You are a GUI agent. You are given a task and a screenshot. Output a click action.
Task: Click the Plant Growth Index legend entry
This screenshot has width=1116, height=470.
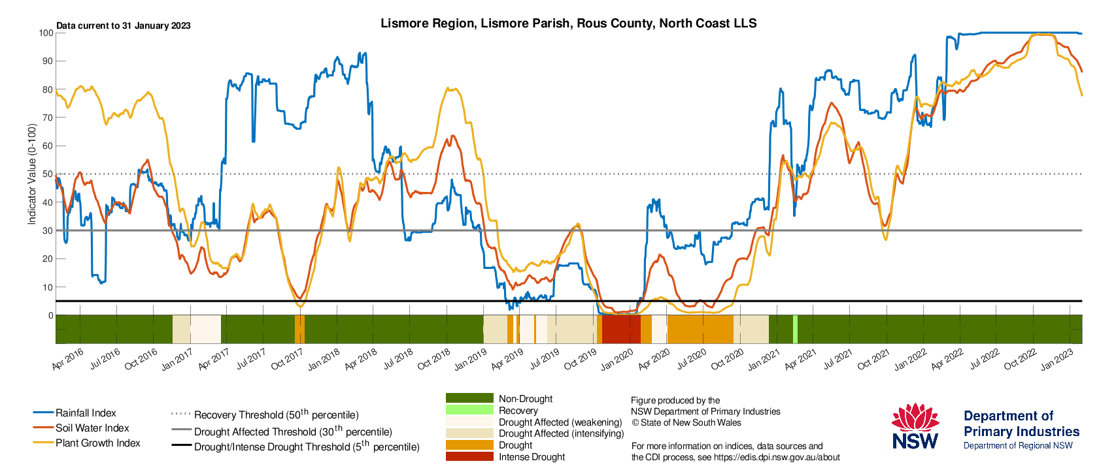[87, 443]
